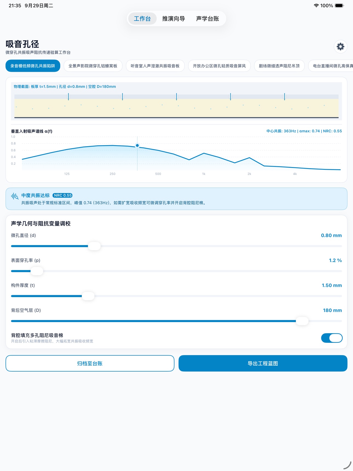
Task: Open the settings gear icon
Action: [340, 47]
